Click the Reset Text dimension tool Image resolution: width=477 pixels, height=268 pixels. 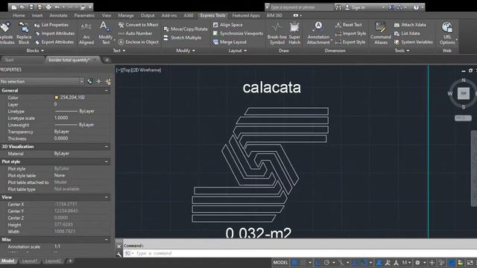[349, 25]
